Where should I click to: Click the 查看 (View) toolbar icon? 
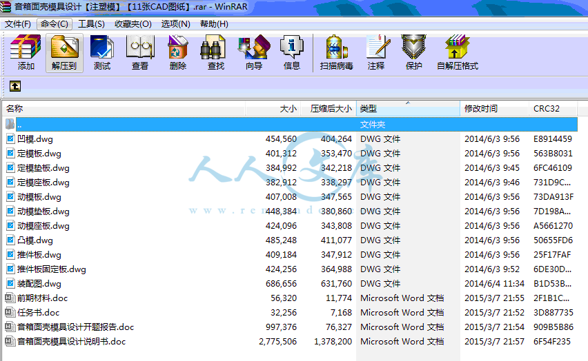(x=140, y=46)
